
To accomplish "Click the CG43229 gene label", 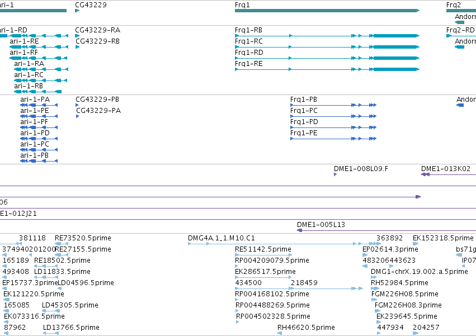I will [x=91, y=5].
